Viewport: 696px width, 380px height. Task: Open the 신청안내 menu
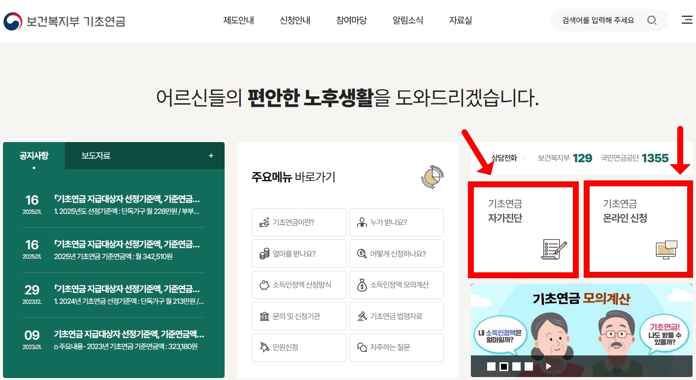click(x=295, y=21)
